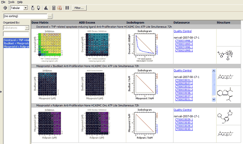Click the bottle icon in toolbar

(x=33, y=8)
